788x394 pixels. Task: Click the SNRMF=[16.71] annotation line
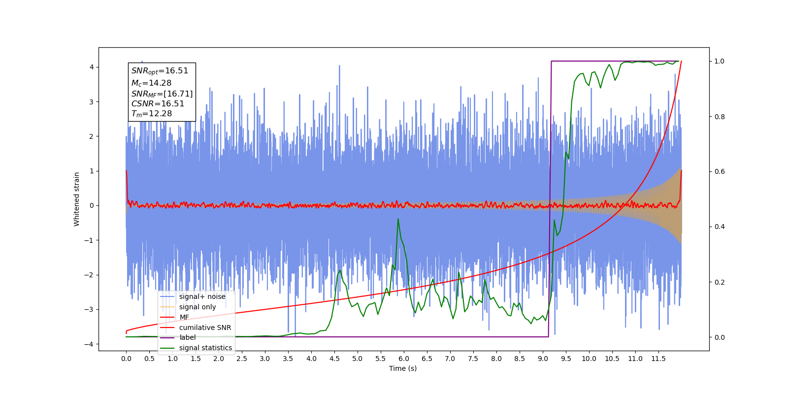[x=162, y=94]
